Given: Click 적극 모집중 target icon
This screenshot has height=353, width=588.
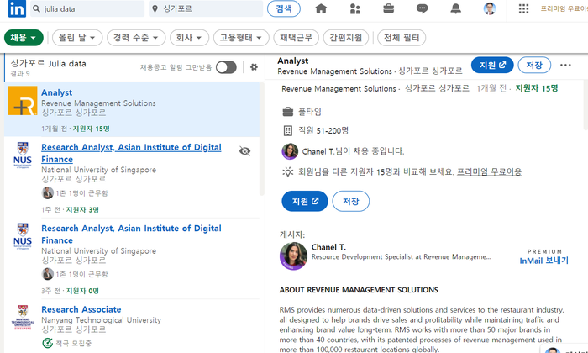Looking at the screenshot, I should tap(47, 343).
